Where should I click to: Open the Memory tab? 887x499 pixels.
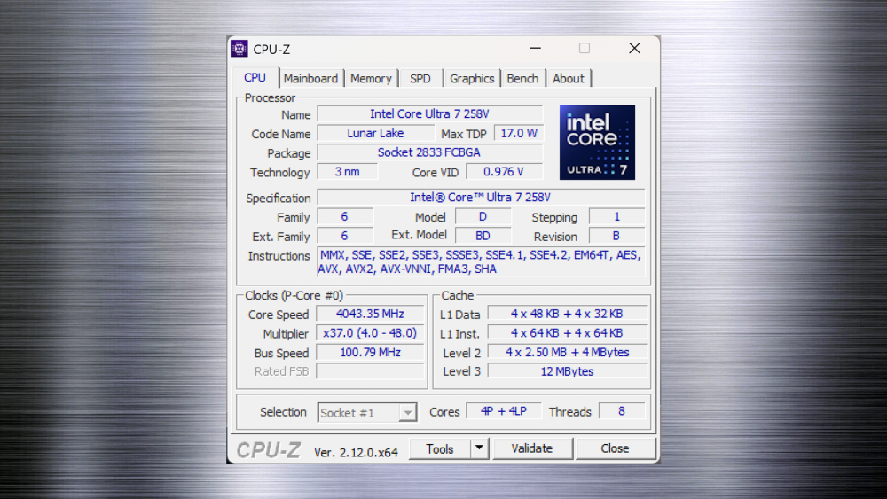coord(371,79)
